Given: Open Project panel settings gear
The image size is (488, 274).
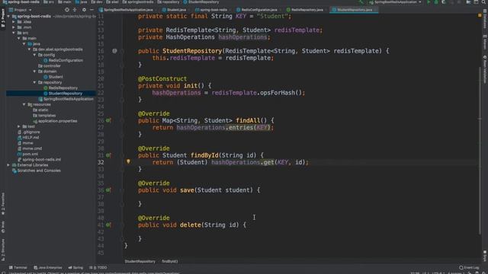Looking at the screenshot, I should 84,10.
